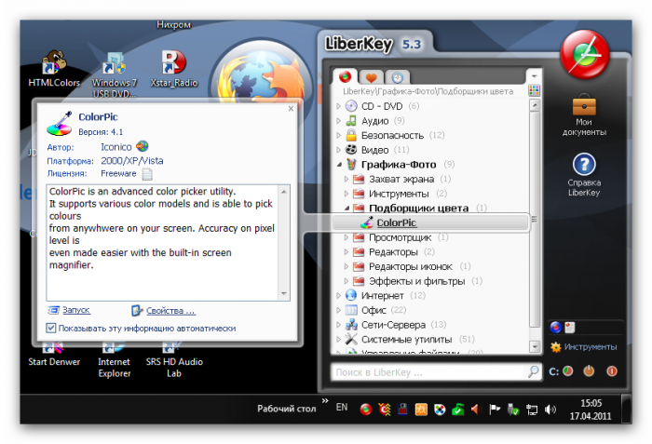
Task: Click the Xstar_Radio desktop icon
Action: tap(173, 64)
